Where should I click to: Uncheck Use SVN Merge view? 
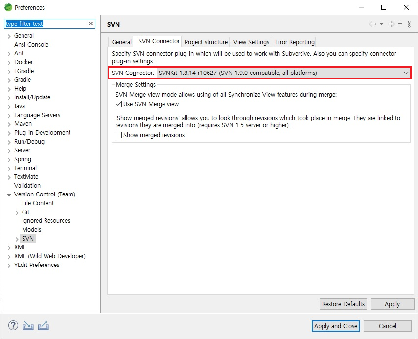[x=118, y=104]
